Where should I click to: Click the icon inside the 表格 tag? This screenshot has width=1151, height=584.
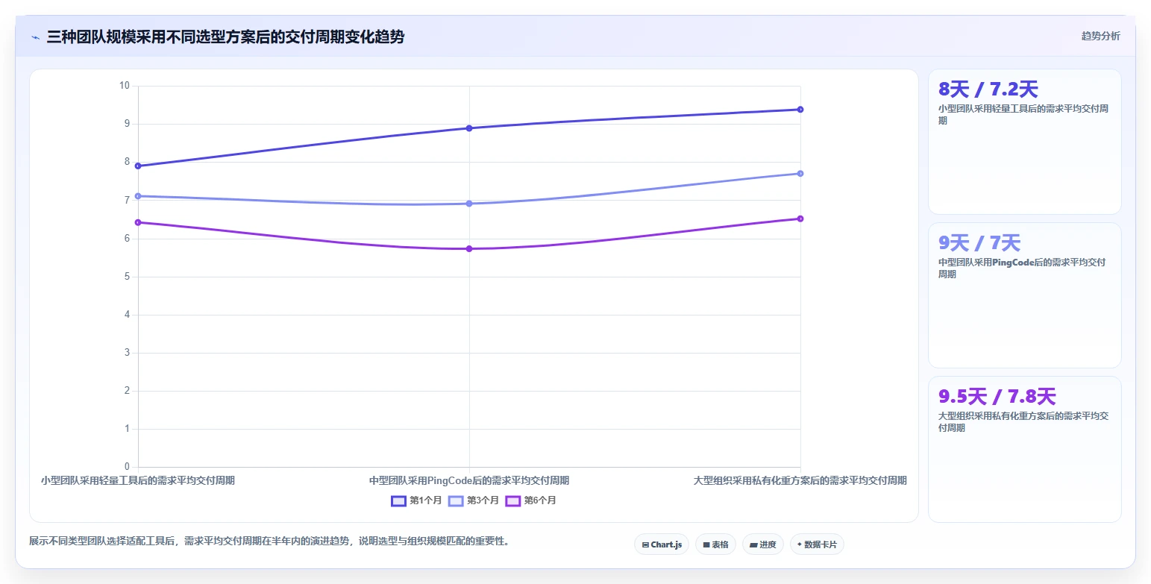(706, 545)
